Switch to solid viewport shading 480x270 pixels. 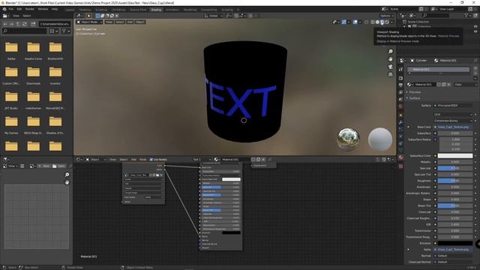(x=377, y=22)
